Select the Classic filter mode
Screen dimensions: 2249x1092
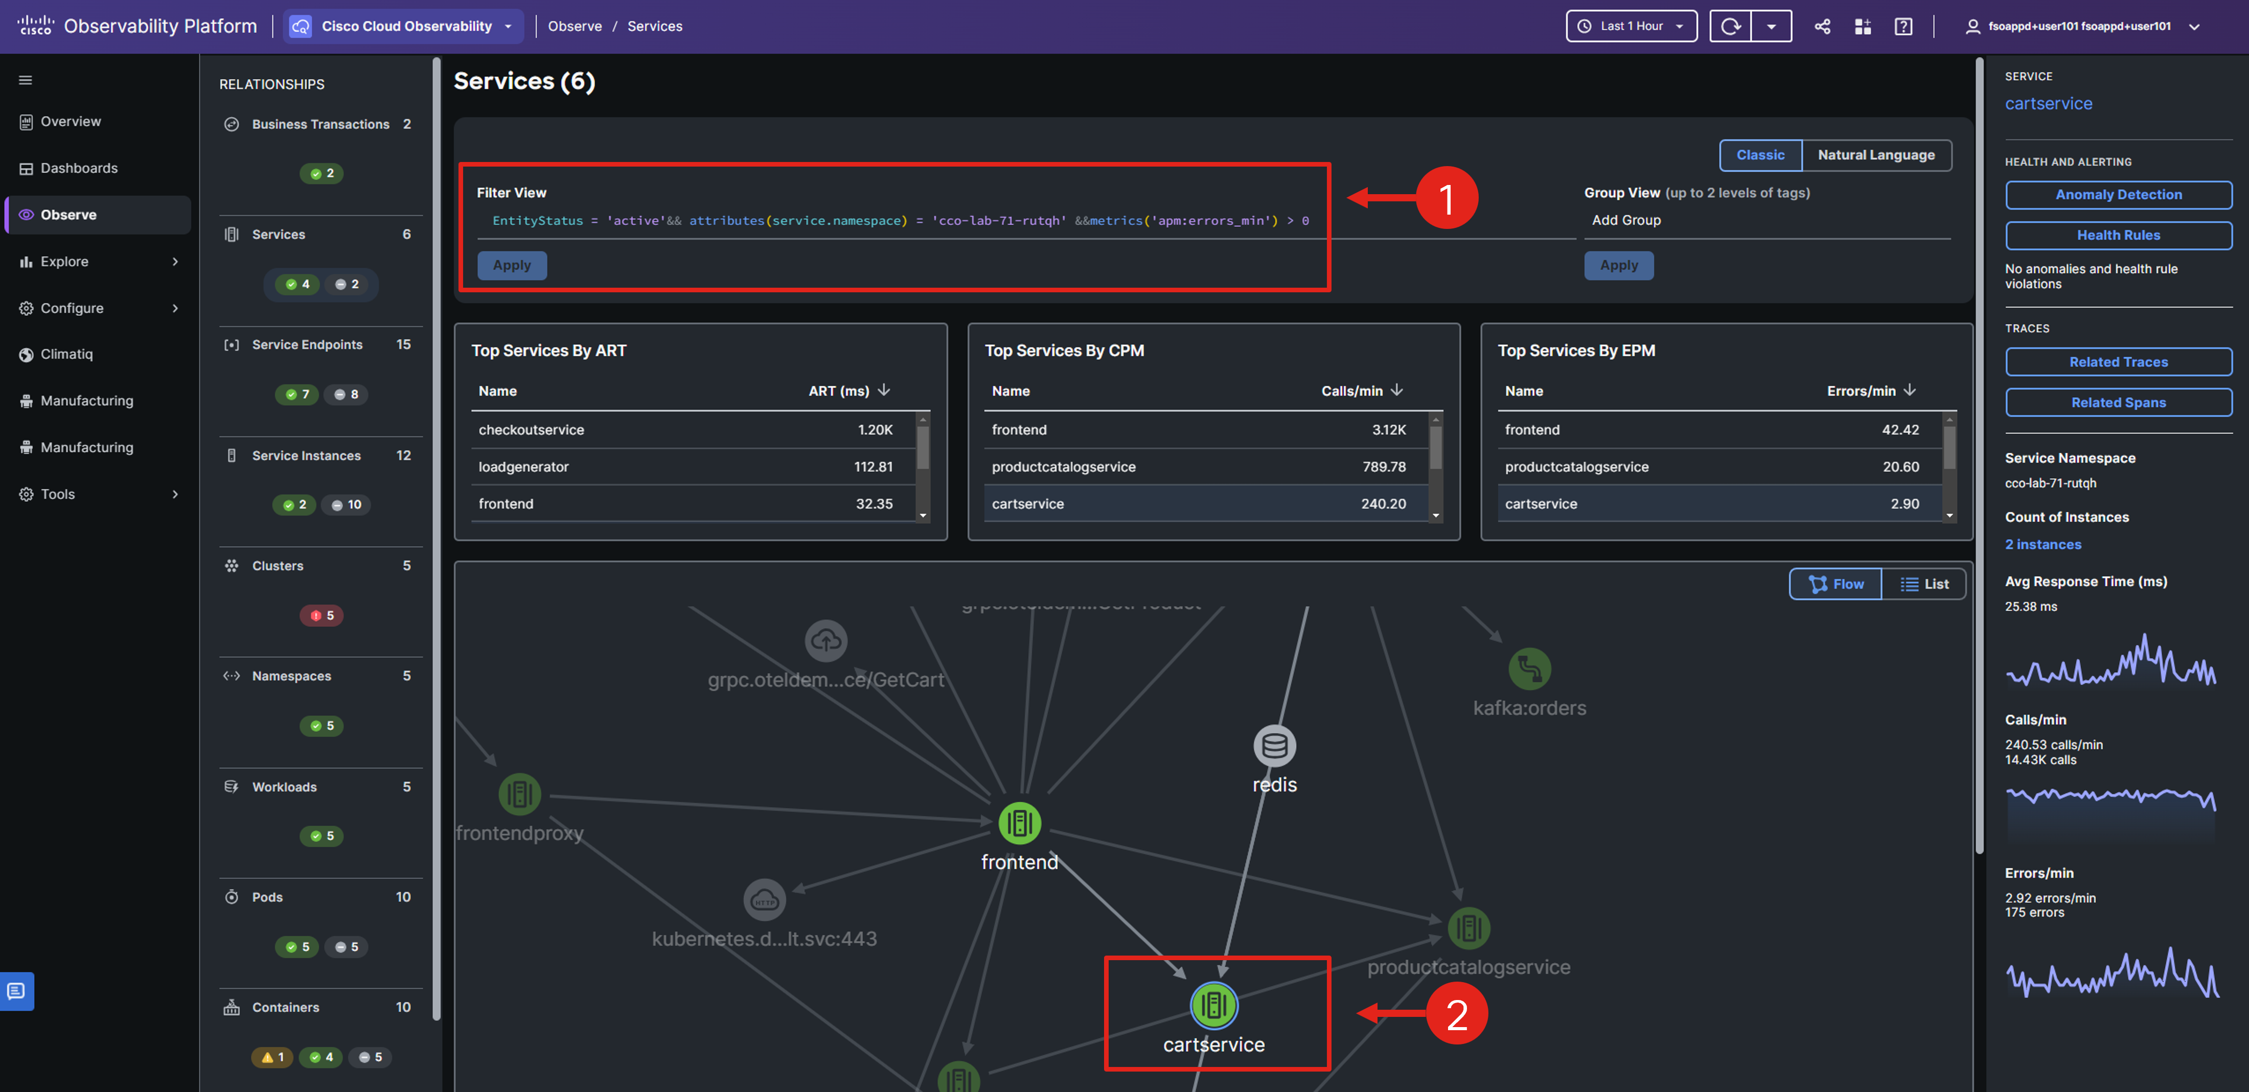coord(1760,154)
